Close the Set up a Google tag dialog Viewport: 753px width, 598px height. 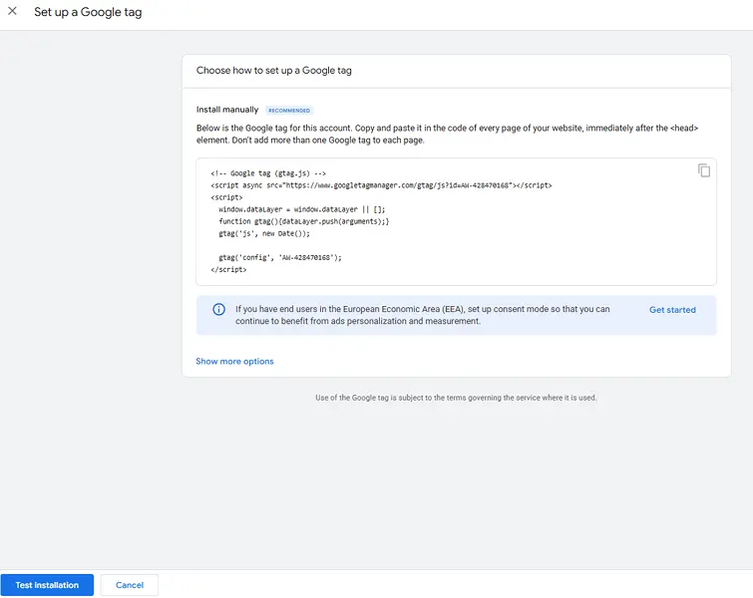(x=13, y=11)
